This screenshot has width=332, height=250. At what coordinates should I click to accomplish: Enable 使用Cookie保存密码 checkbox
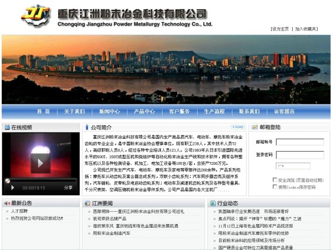tap(274, 187)
